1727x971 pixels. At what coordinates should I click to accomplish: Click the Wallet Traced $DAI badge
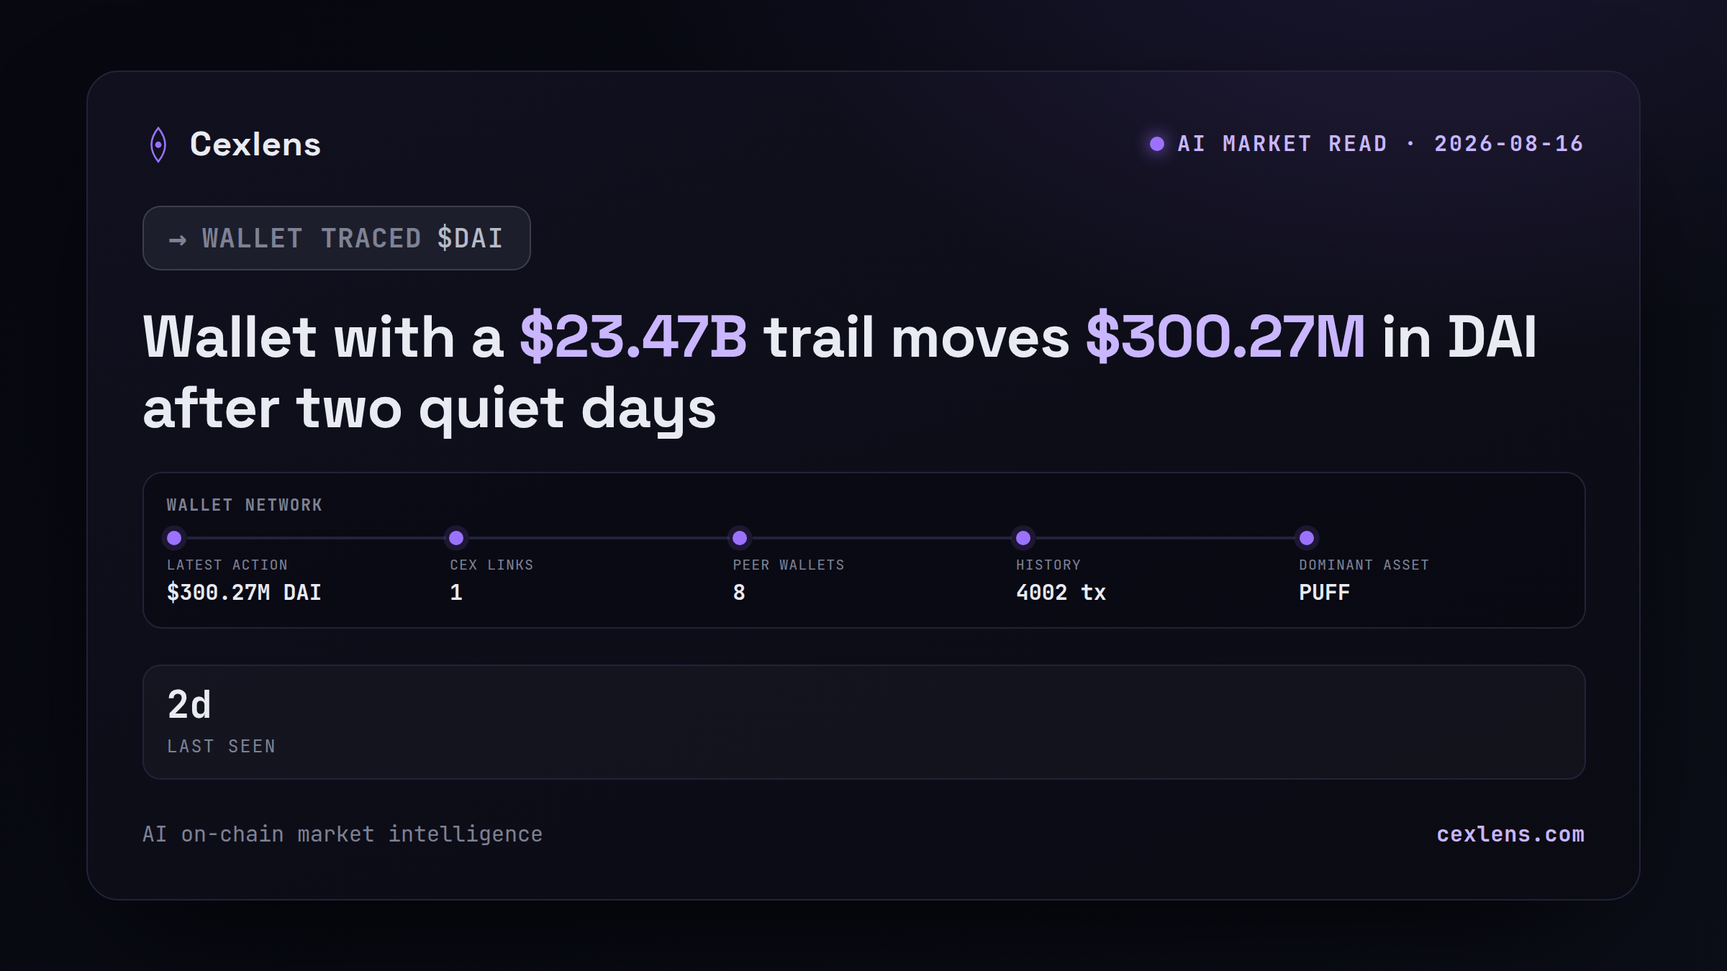click(337, 238)
